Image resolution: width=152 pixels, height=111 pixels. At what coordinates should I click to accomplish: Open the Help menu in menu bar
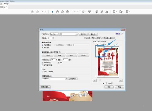[x=6, y=4]
